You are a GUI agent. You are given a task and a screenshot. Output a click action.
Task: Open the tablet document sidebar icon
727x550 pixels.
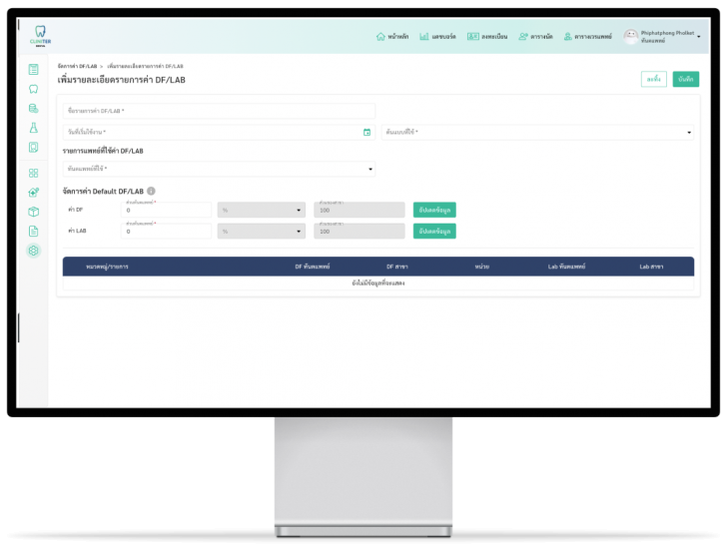[x=33, y=148]
